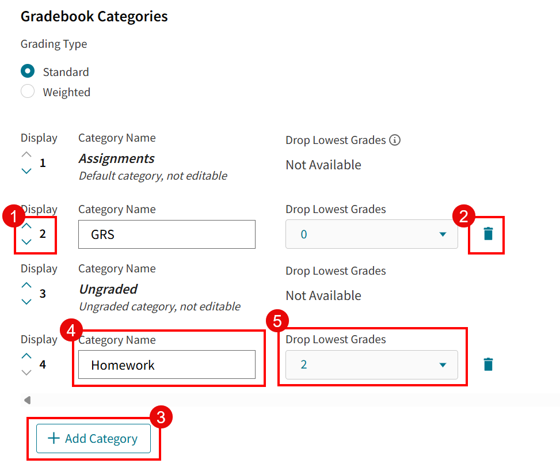Move the GRS category down
Viewport: 560px width, 467px height.
(26, 241)
